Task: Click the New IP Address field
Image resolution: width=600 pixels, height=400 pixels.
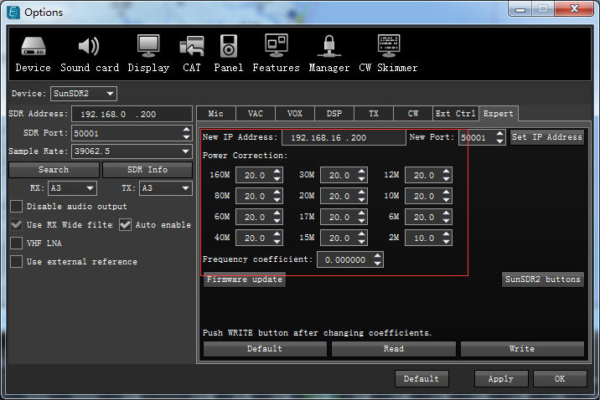Action: (344, 137)
